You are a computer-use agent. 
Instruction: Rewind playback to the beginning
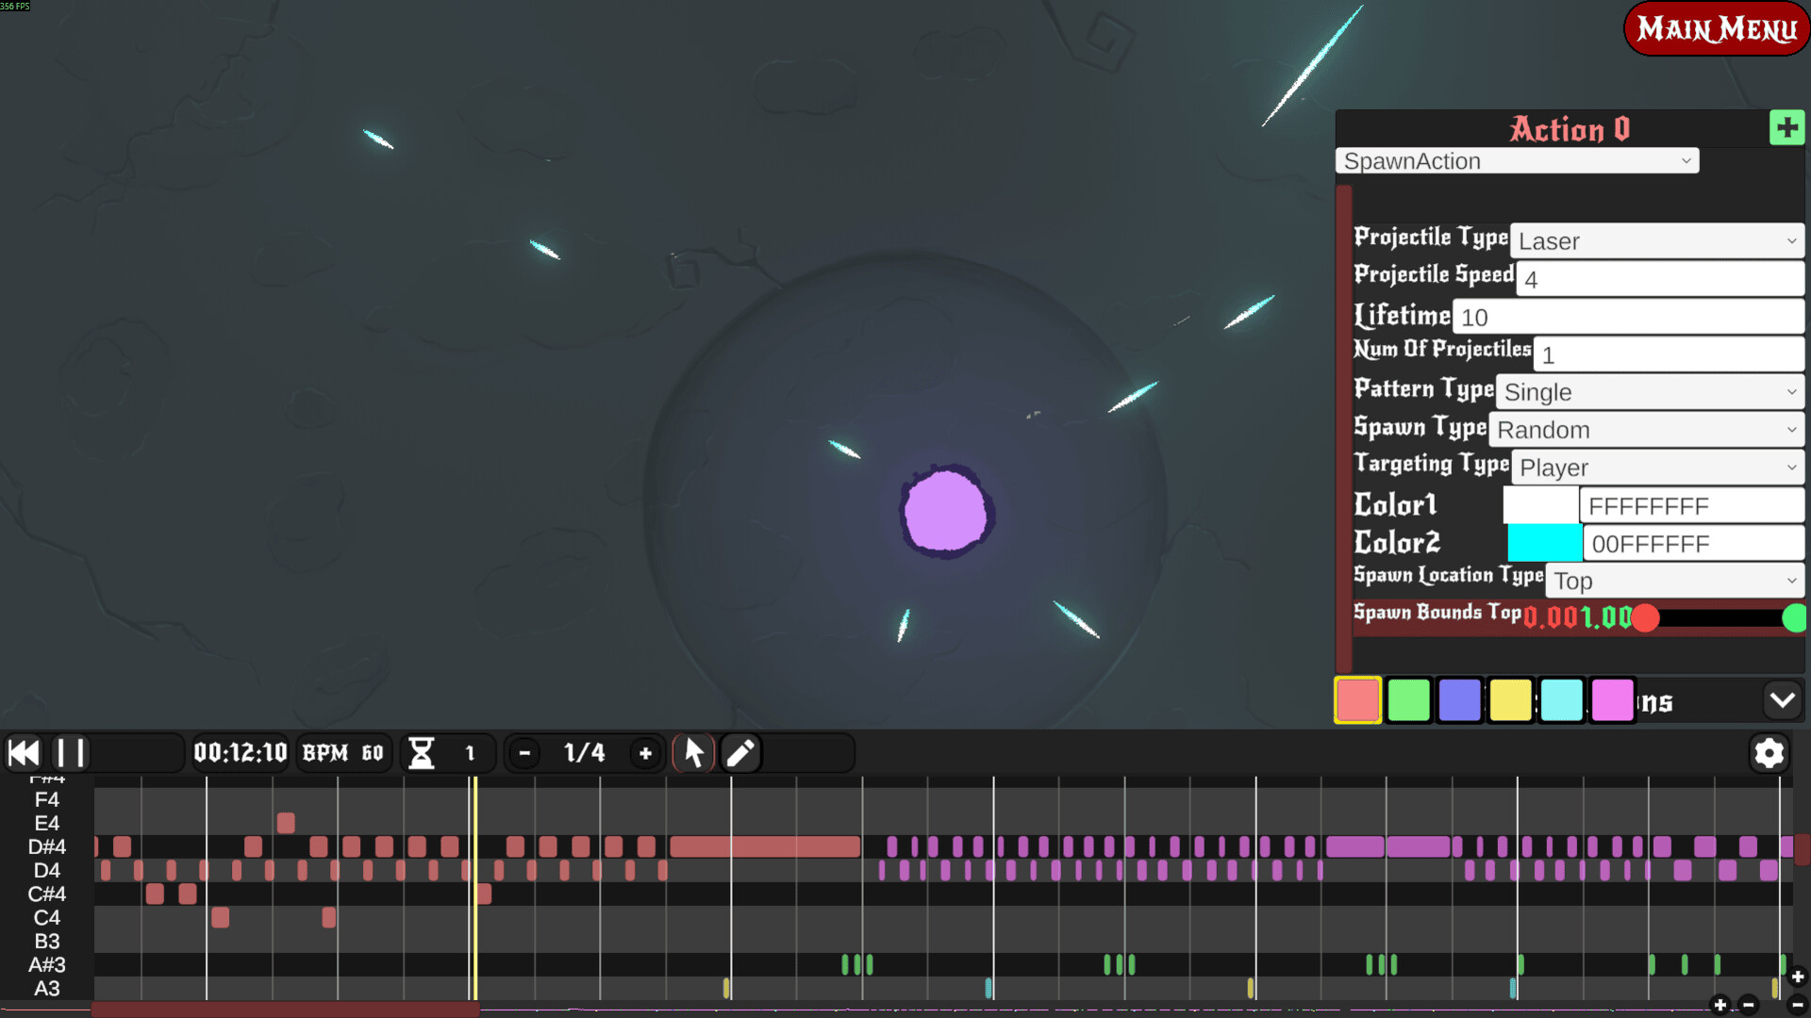coord(24,752)
